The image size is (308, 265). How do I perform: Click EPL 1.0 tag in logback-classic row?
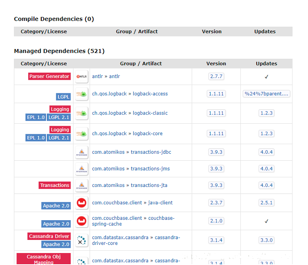(36, 118)
